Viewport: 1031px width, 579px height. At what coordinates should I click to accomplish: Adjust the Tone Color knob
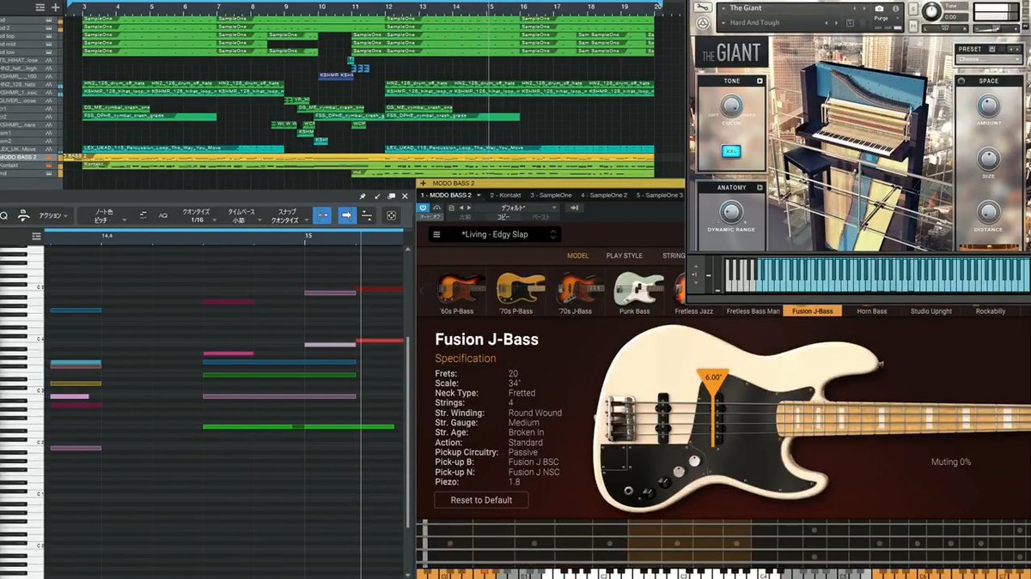click(731, 106)
